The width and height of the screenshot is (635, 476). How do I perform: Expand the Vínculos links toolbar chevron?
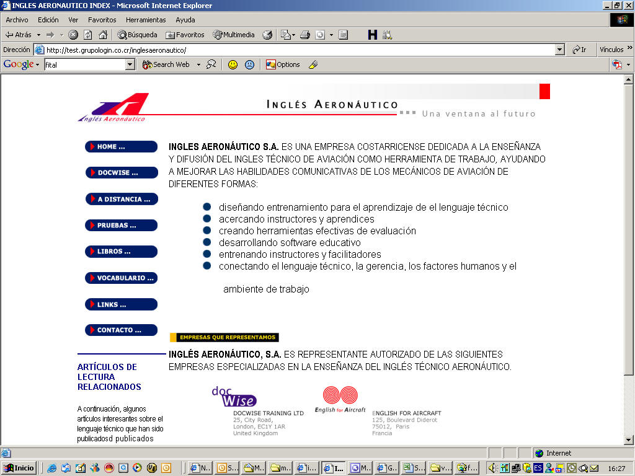point(630,48)
